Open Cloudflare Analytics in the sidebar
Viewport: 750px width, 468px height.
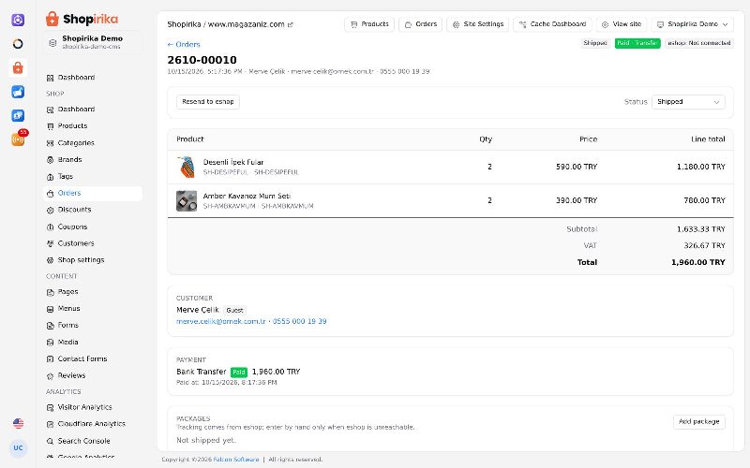point(91,424)
